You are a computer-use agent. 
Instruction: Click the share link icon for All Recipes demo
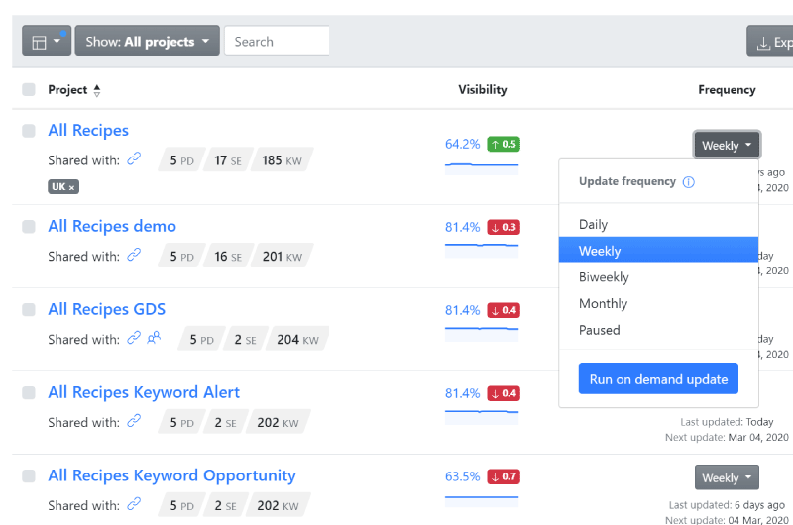coord(134,255)
